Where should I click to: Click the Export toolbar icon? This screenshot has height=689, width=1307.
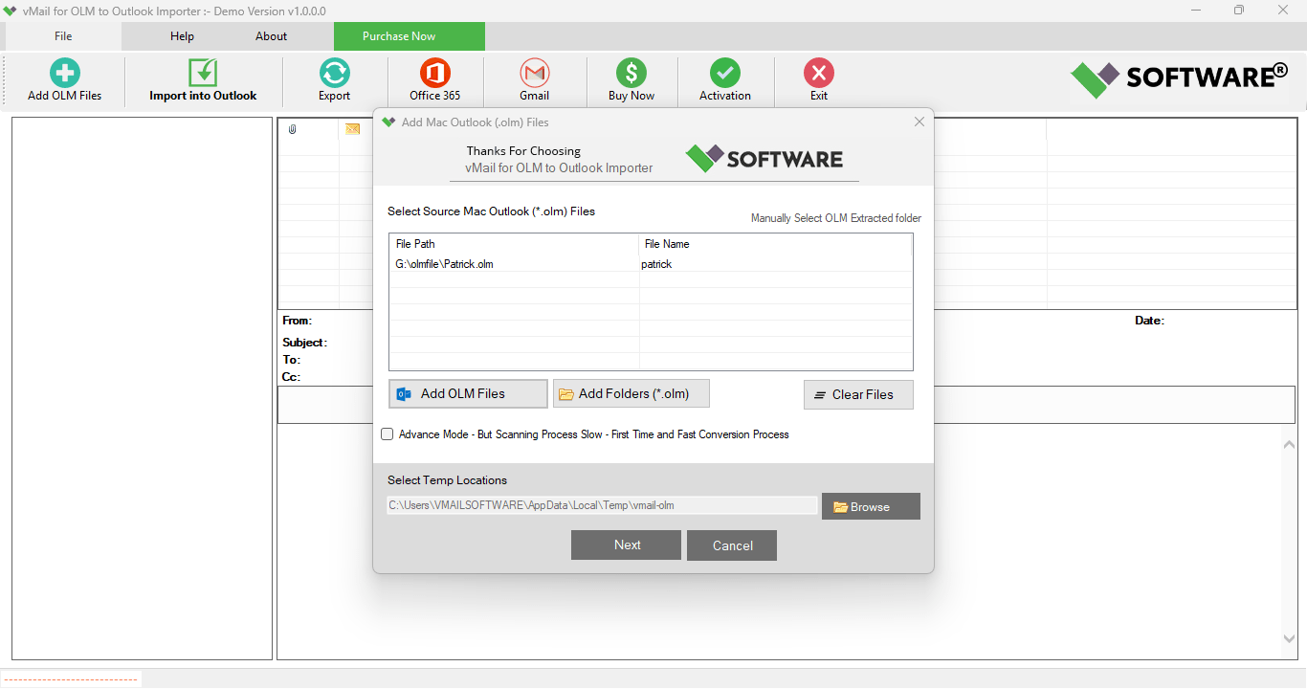tap(334, 79)
